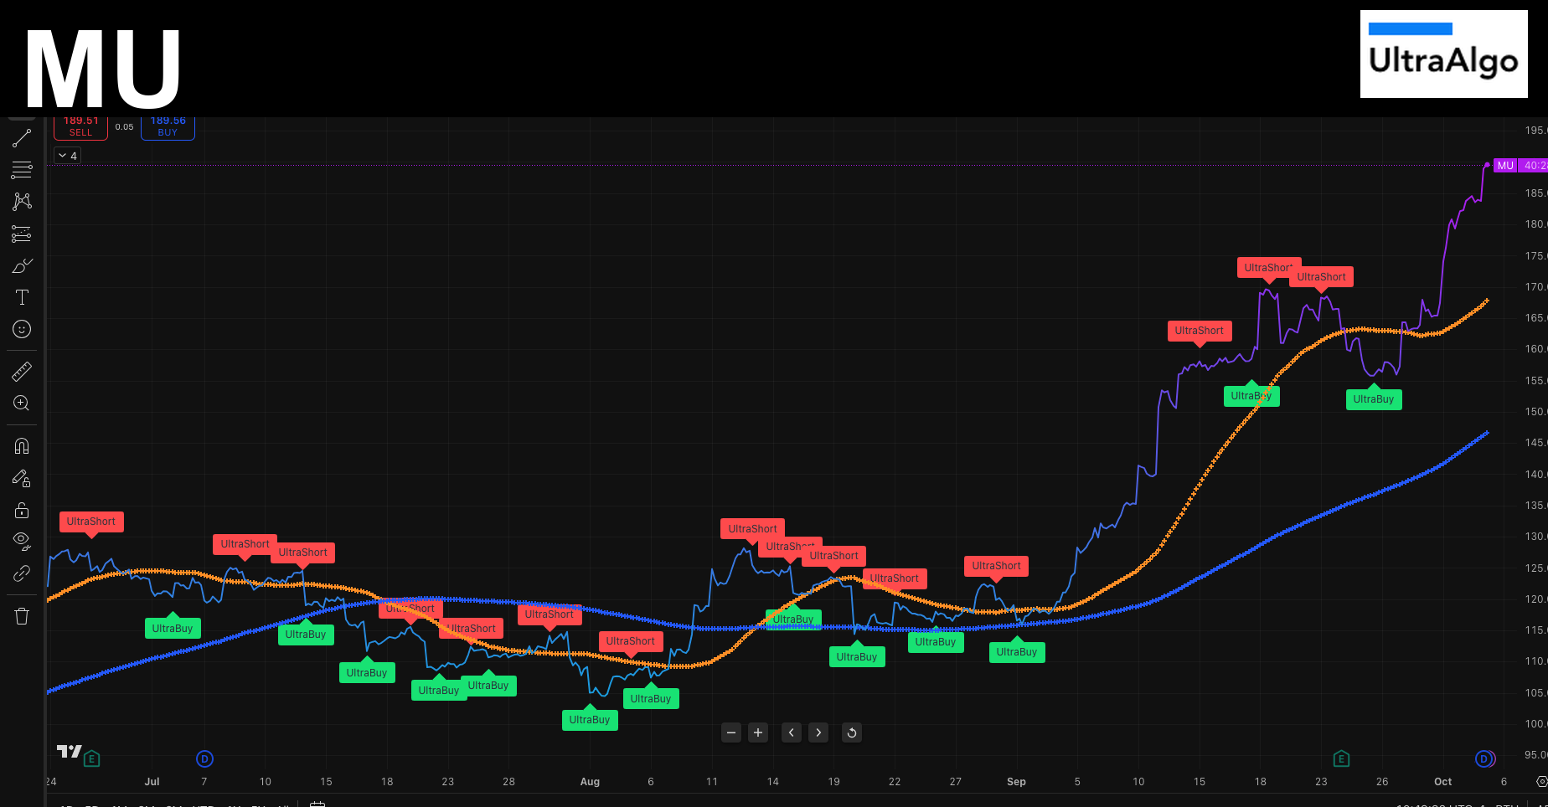The image size is (1548, 807).
Task: Open the dividend marker near Oct
Action: [1483, 759]
